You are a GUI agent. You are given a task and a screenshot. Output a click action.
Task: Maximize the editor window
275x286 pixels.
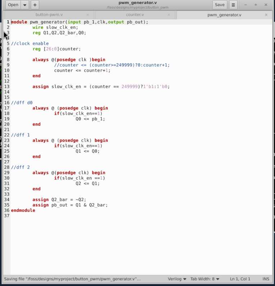256,5
